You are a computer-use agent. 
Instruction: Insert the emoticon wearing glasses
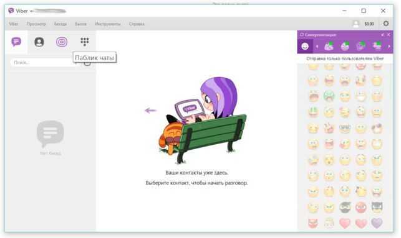[x=345, y=128]
